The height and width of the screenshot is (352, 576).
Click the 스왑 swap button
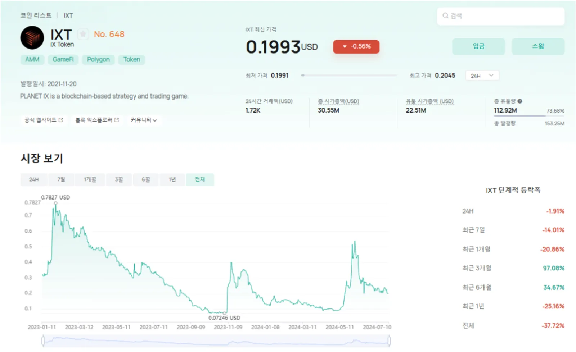pos(538,46)
